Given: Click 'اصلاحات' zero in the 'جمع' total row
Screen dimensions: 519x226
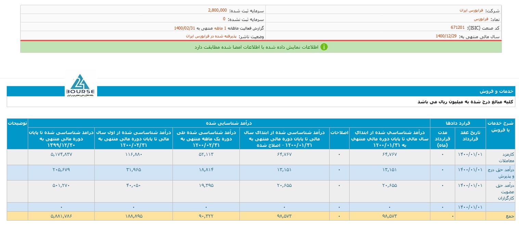Looking at the screenshot, I should click(339, 216).
